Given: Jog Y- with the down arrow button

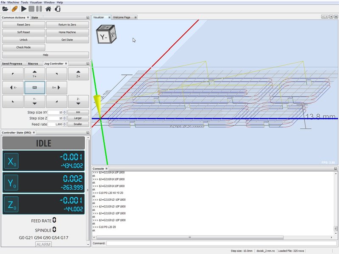Looking at the screenshot, I should pos(35,101).
